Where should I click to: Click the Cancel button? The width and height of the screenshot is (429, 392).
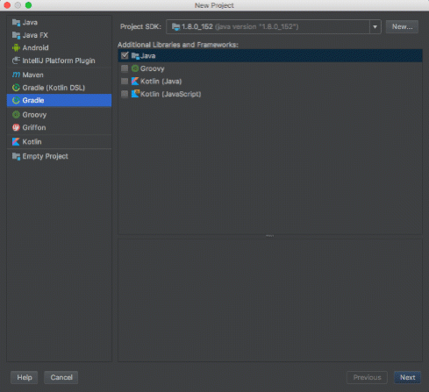[x=61, y=377]
